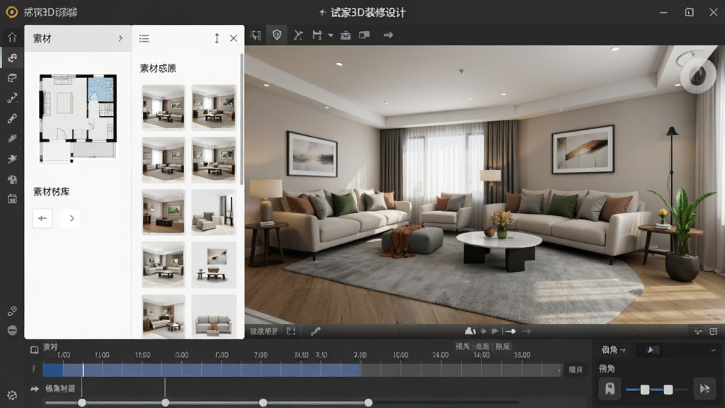Click the small button ending the blue timeline track
725x408 pixels.
[x=575, y=370]
